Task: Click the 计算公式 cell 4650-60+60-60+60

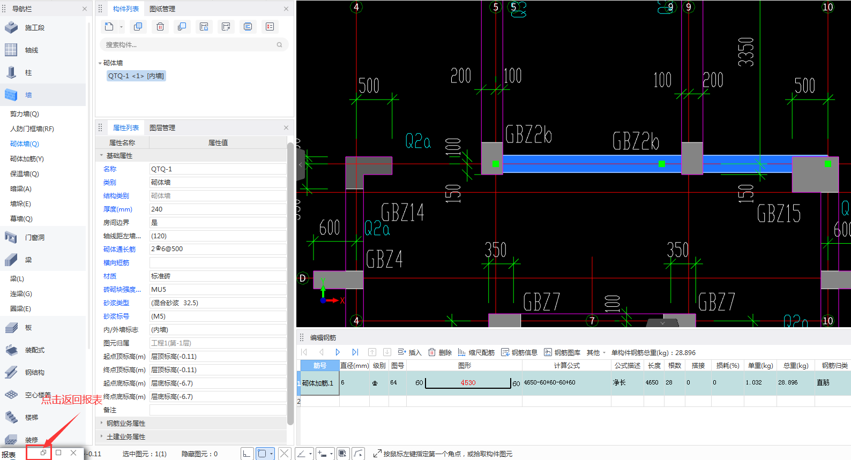Action: 566,383
